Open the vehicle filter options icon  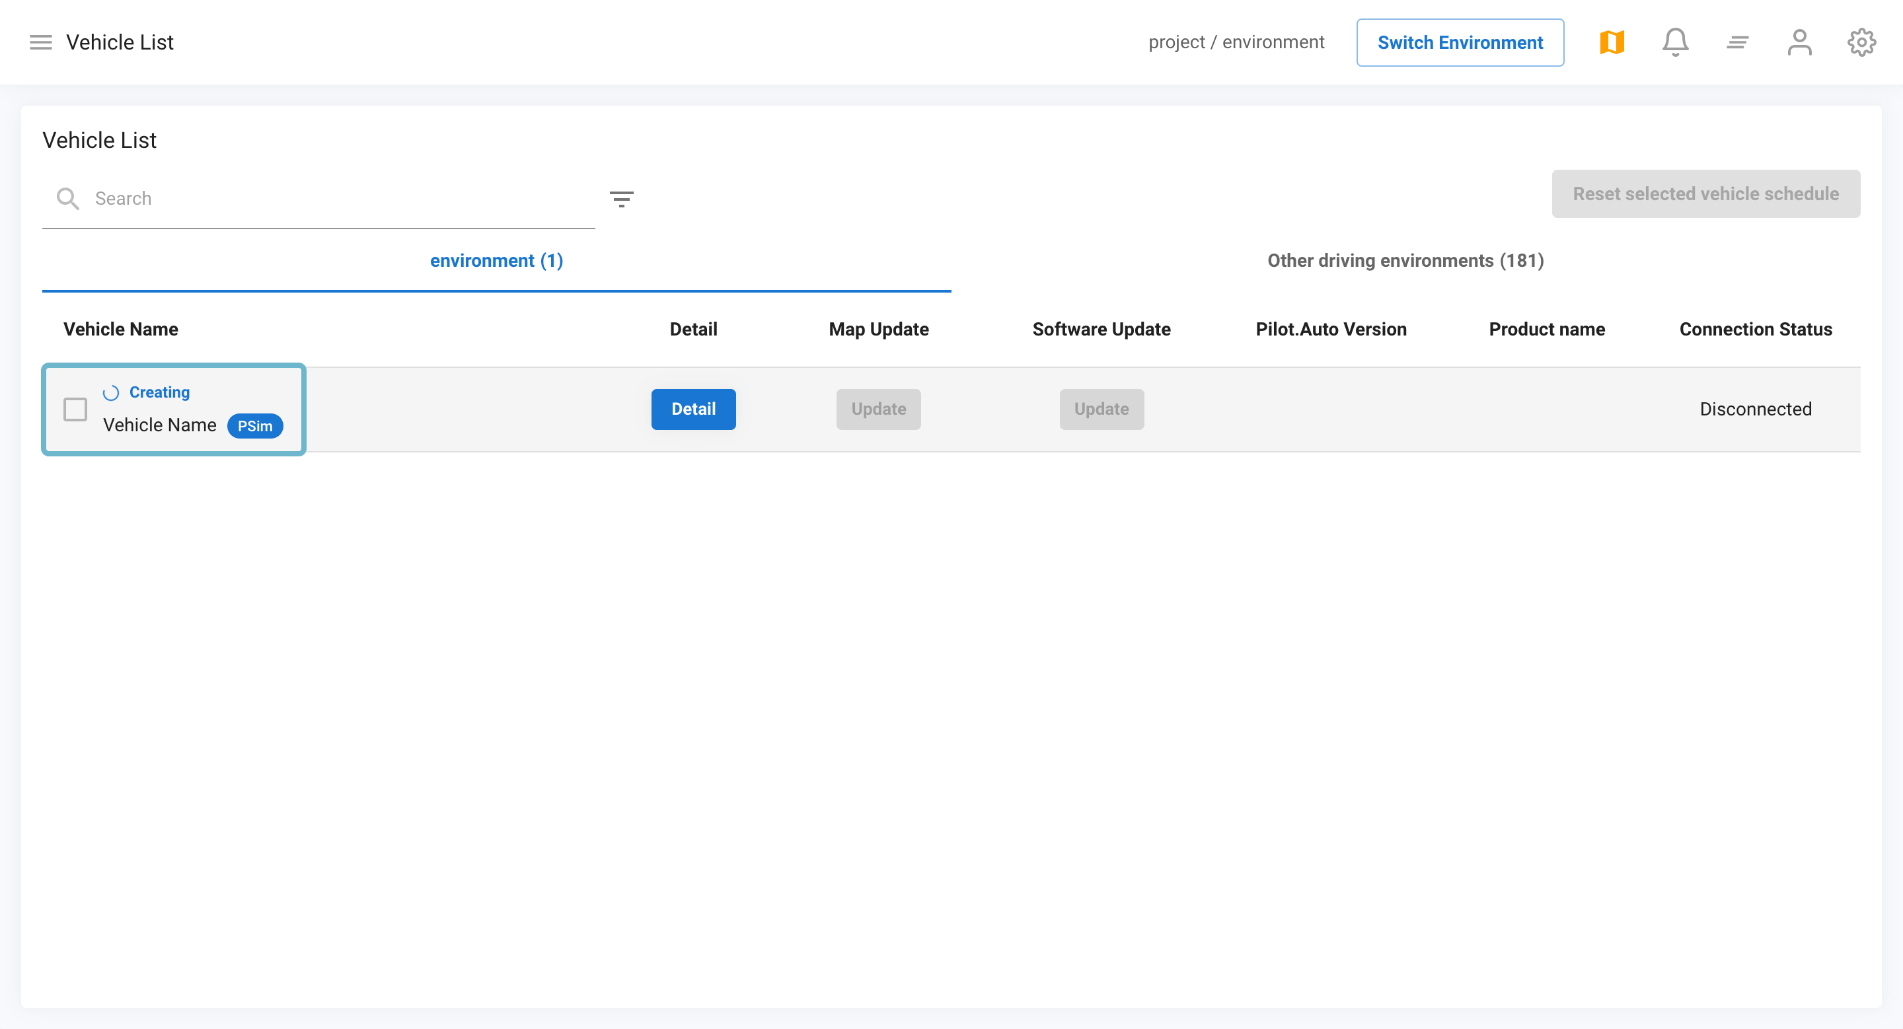(621, 199)
